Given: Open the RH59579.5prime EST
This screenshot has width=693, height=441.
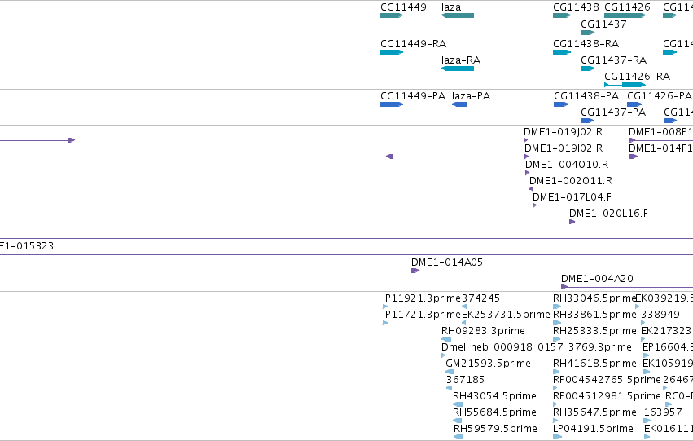Looking at the screenshot, I should (x=458, y=437).
